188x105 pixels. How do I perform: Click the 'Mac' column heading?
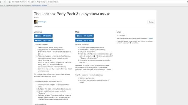[x=77, y=32]
